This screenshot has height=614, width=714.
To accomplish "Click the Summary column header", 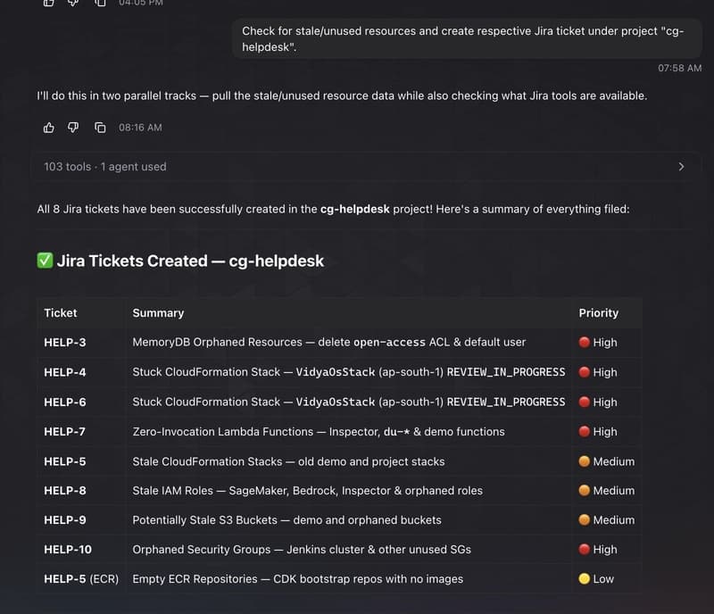I will click(x=158, y=313).
